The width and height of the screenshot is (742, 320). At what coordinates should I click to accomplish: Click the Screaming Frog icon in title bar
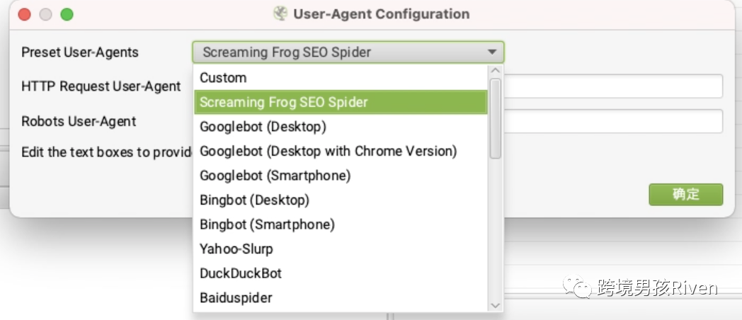[280, 13]
